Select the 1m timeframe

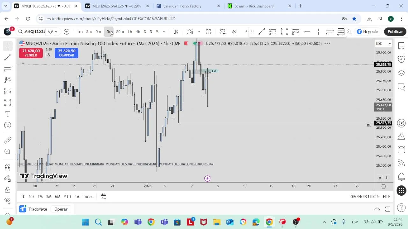(80, 31)
